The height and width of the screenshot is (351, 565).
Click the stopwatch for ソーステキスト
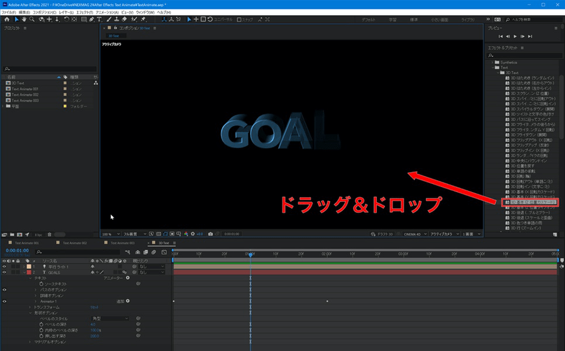point(41,284)
